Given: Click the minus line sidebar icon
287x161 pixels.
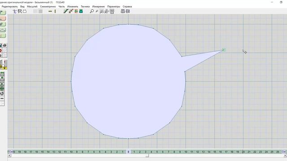Looking at the screenshot, I should pyautogui.click(x=2, y=98).
